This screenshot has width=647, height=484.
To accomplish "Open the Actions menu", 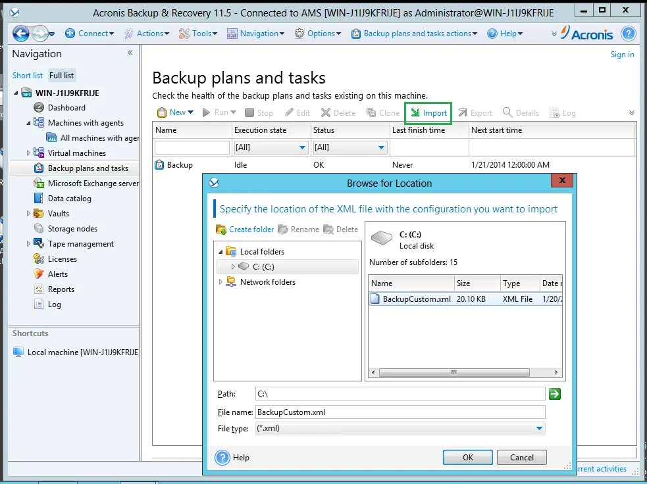I will pos(147,34).
